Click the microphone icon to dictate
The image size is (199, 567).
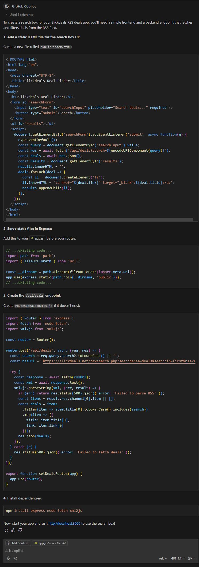coord(8,558)
